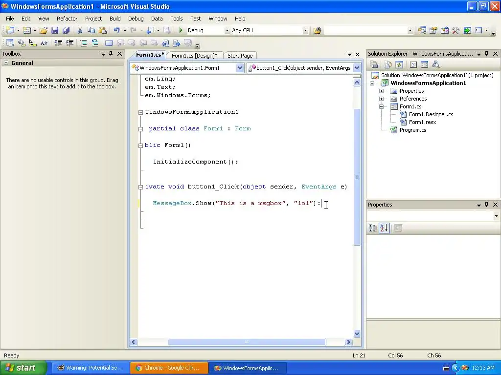This screenshot has height=375, width=501.
Task: Undo the last edit via toolbar
Action: click(x=116, y=30)
